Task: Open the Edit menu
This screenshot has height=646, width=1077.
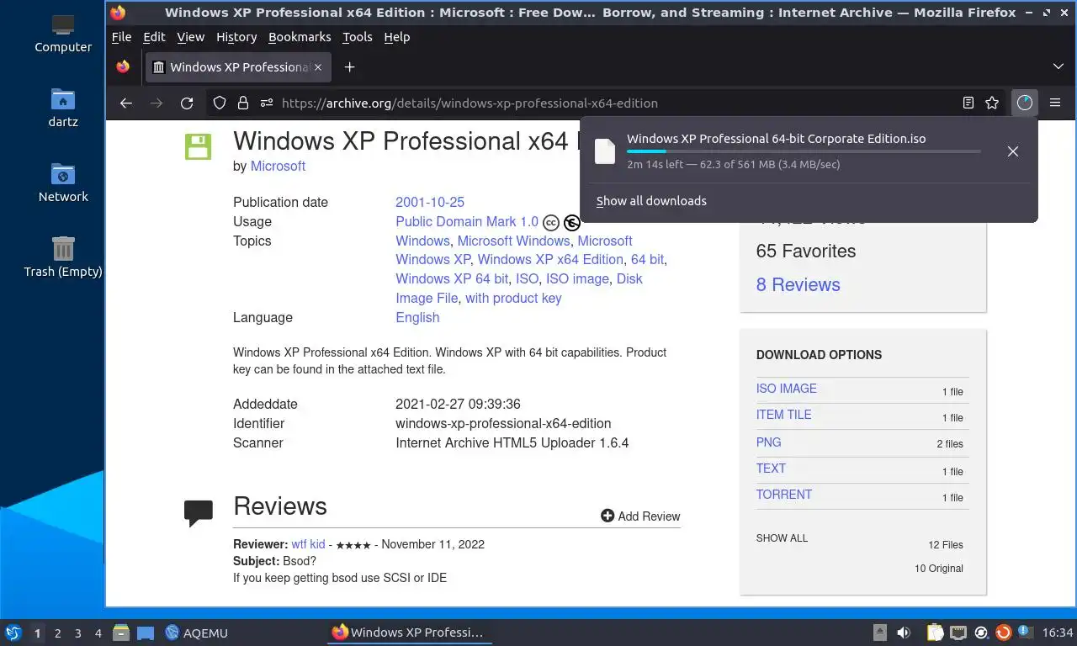Action: (154, 37)
